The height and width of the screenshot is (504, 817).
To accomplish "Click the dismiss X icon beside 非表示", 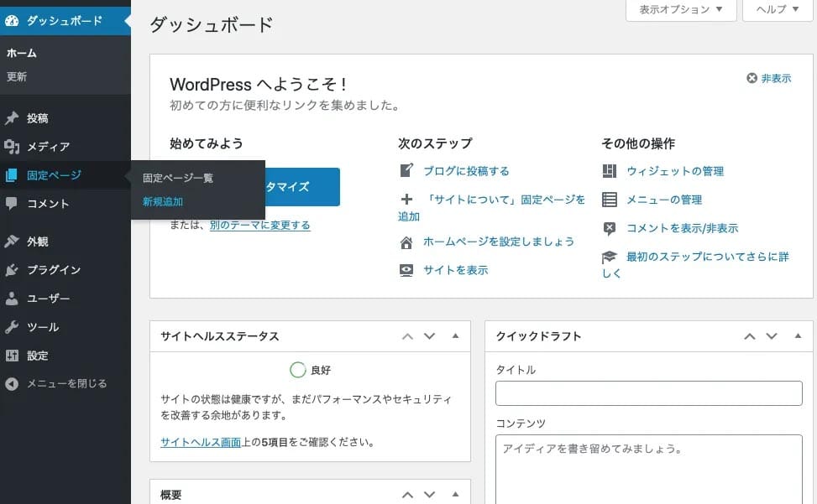I will [752, 78].
